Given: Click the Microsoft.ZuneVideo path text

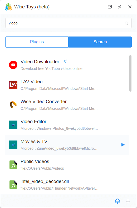Looking at the screenshot, I should 59,148.
